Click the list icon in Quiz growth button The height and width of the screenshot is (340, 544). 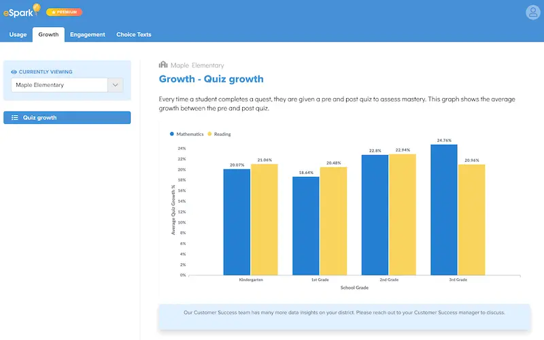point(14,118)
